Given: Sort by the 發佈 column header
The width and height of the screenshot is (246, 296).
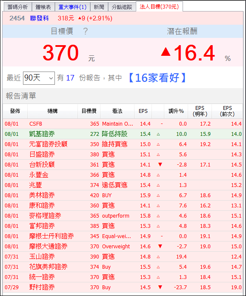Looking at the screenshot, I should point(15,111).
